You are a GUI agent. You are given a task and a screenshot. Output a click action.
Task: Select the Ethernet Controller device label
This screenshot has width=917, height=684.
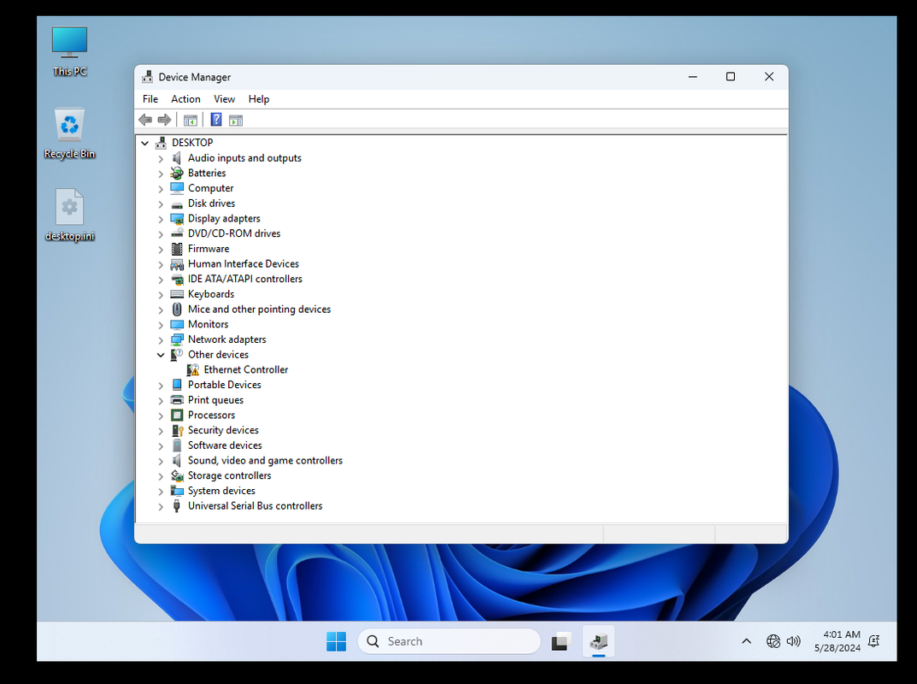245,370
